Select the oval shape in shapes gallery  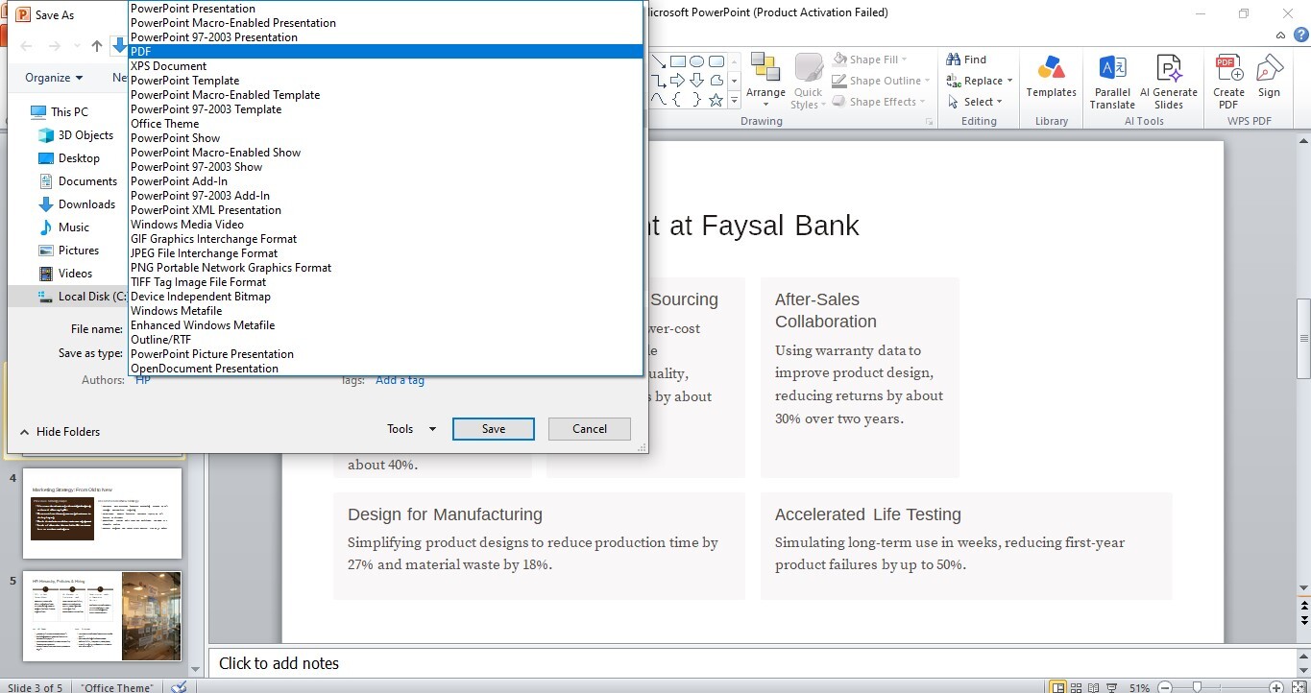(697, 61)
